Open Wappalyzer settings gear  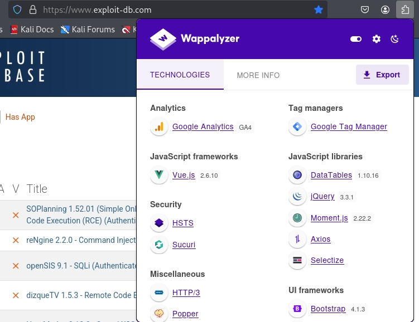pyautogui.click(x=376, y=39)
